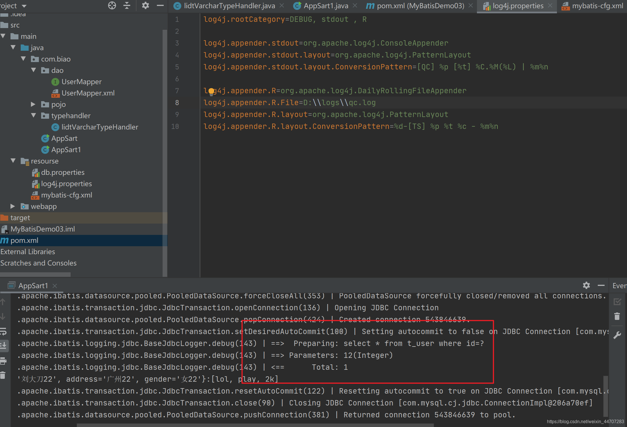This screenshot has height=427, width=627.
Task: Click line number 8 in the gutter
Action: tap(177, 103)
